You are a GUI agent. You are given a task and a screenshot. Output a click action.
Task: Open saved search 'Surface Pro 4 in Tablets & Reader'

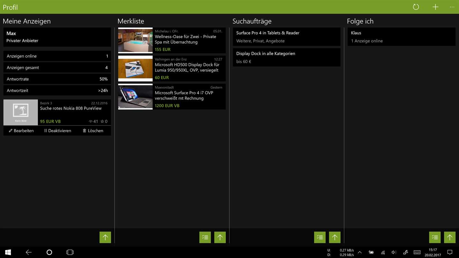287,37
